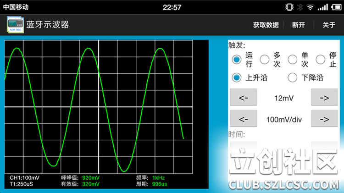
Task: Tap the 蓝牙示波器 app title
Action: (48, 25)
